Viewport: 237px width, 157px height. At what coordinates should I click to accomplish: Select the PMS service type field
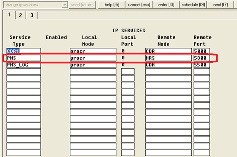click(x=24, y=58)
